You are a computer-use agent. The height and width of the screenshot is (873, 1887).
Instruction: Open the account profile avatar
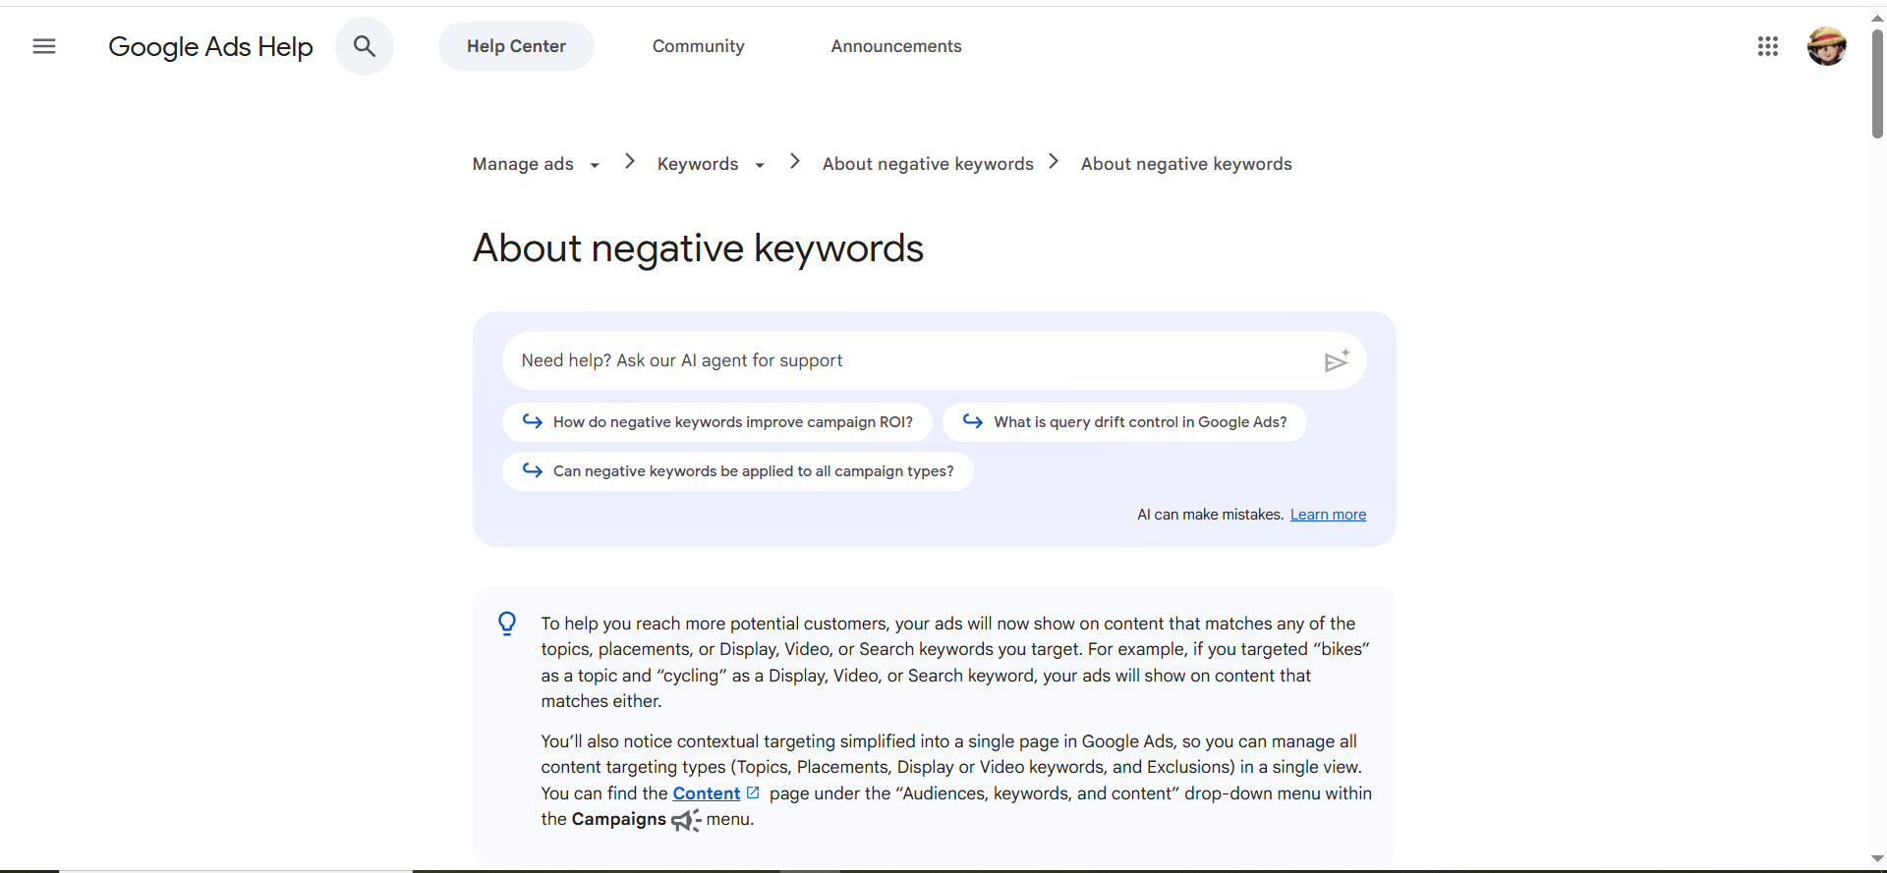[x=1826, y=46]
